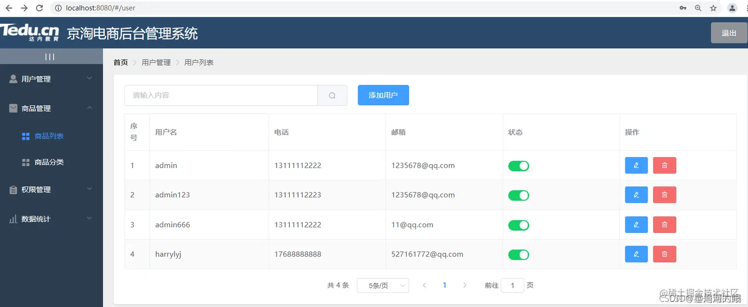
Task: Open the saved passwords key icon
Action: point(683,8)
